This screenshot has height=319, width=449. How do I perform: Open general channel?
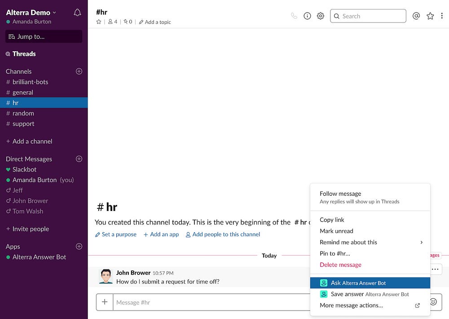pyautogui.click(x=44, y=92)
